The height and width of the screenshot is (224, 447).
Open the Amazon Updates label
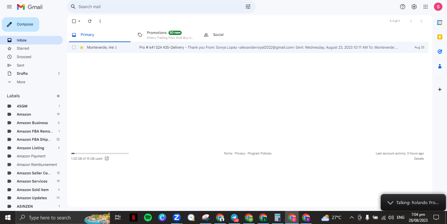tap(31, 198)
